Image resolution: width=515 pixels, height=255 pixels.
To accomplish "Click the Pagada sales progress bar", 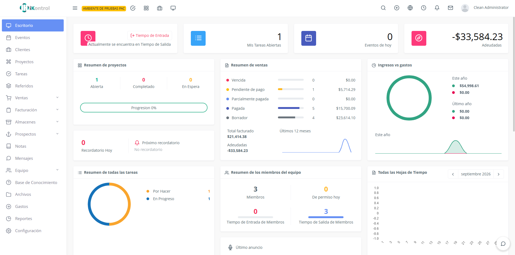I will [x=291, y=108].
